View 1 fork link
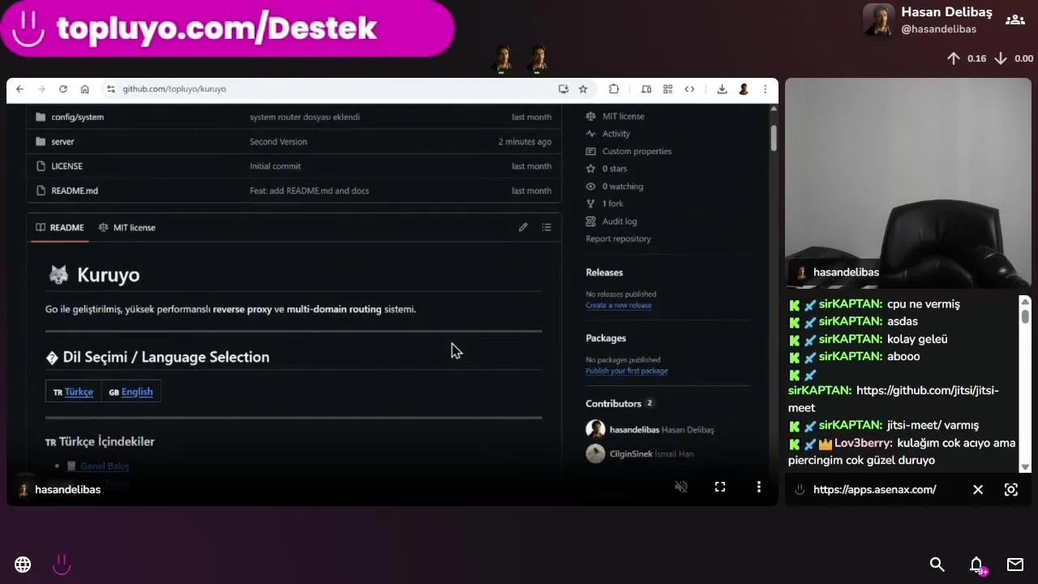This screenshot has height=584, width=1038. click(x=612, y=204)
